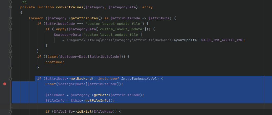Collapse the convertValues function with its gutter fold marker
The height and width of the screenshot is (115, 272).
coord(10,7)
